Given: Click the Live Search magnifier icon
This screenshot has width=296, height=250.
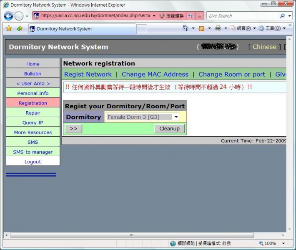Looking at the screenshot, I should pyautogui.click(x=283, y=16).
